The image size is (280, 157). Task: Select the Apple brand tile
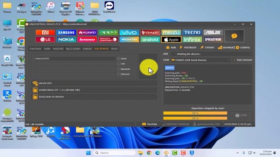pos(171,39)
